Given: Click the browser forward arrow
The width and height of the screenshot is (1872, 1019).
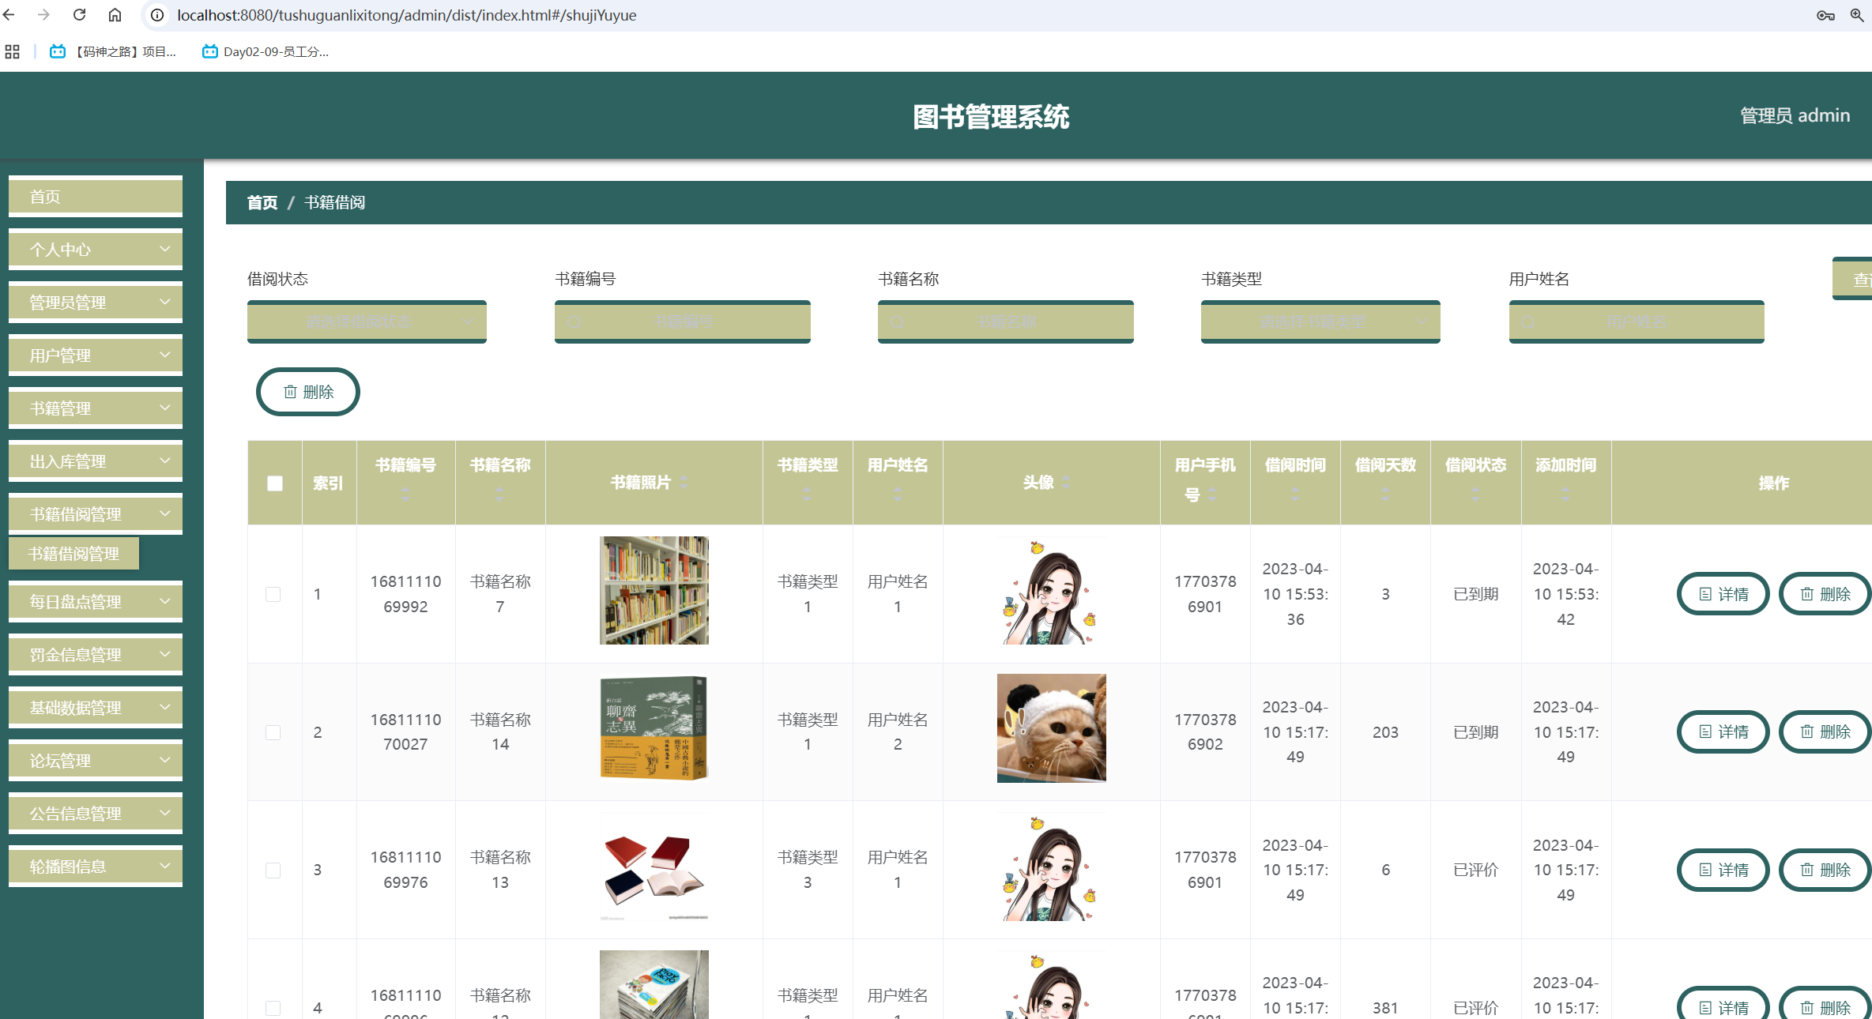Looking at the screenshot, I should (44, 15).
